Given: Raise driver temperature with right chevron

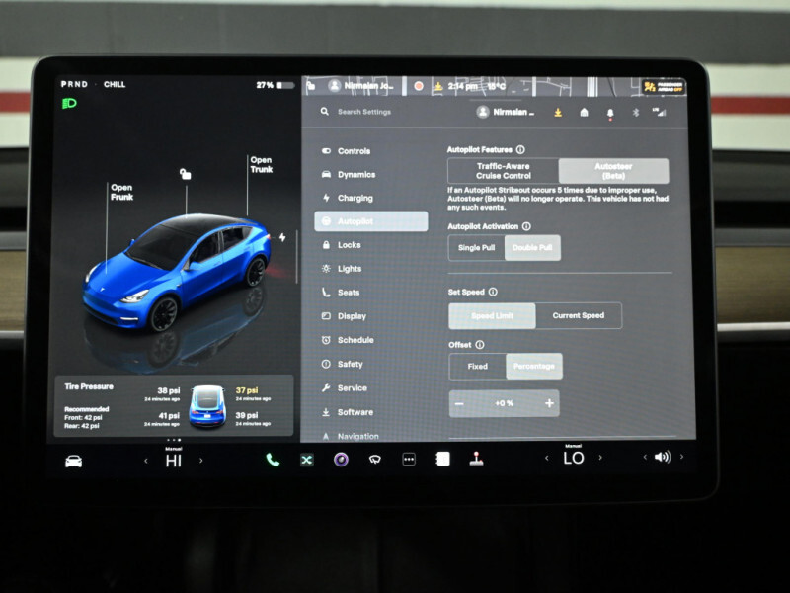Looking at the screenshot, I should click(x=201, y=461).
